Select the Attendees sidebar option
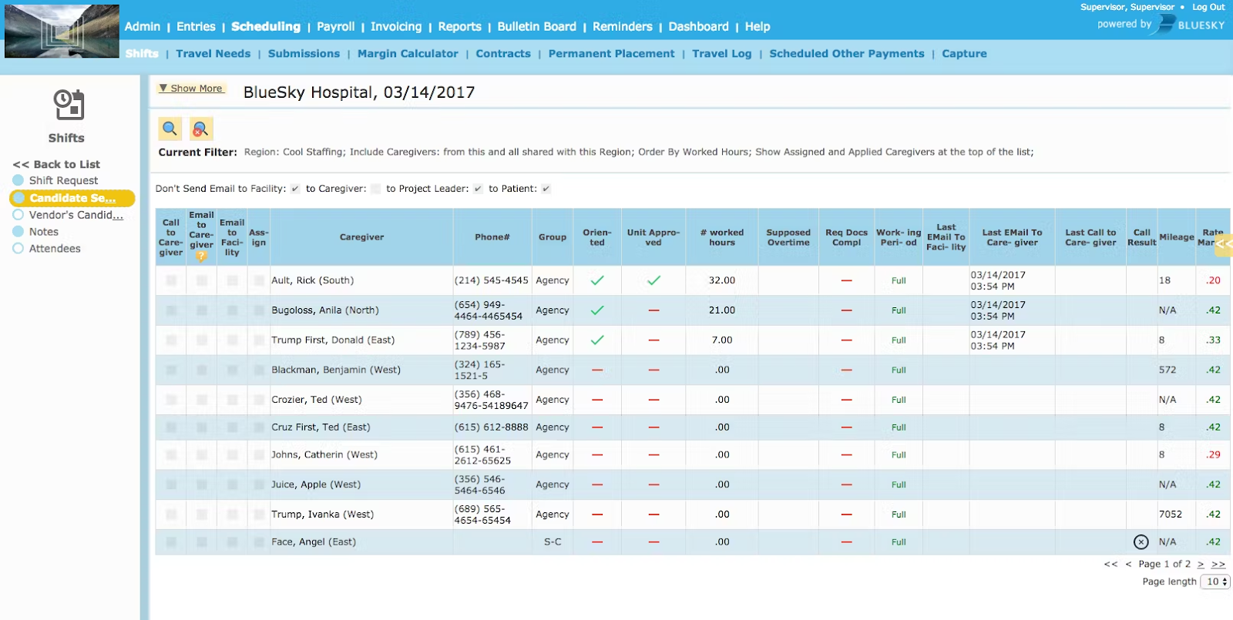1233x620 pixels. (x=46, y=249)
